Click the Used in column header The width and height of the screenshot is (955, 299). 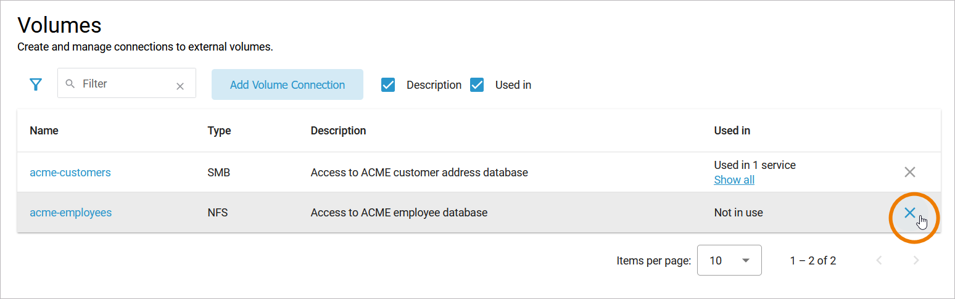point(732,131)
